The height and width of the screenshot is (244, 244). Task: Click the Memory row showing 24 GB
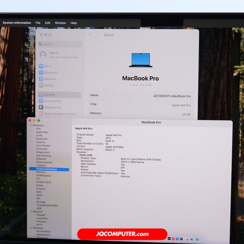pyautogui.click(x=141, y=114)
